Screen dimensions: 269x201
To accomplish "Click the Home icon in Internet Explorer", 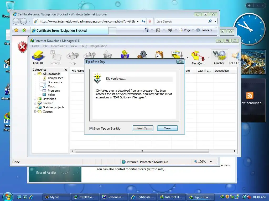I will 147,30.
